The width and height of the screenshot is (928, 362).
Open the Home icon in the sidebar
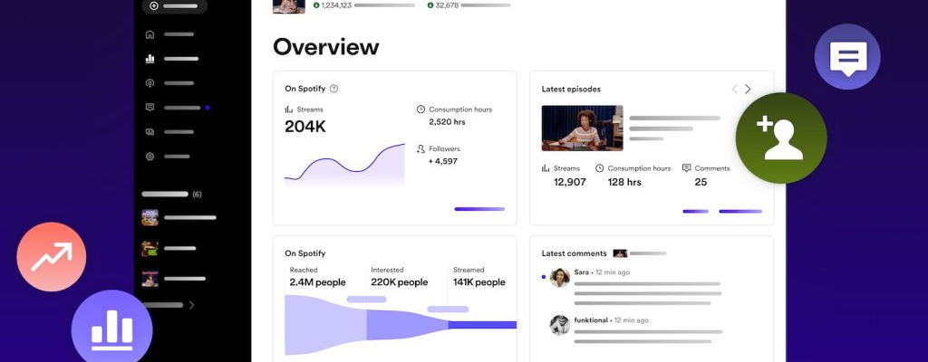pos(150,34)
